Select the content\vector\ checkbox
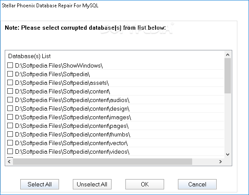The width and height of the screenshot is (249, 195). point(10,142)
